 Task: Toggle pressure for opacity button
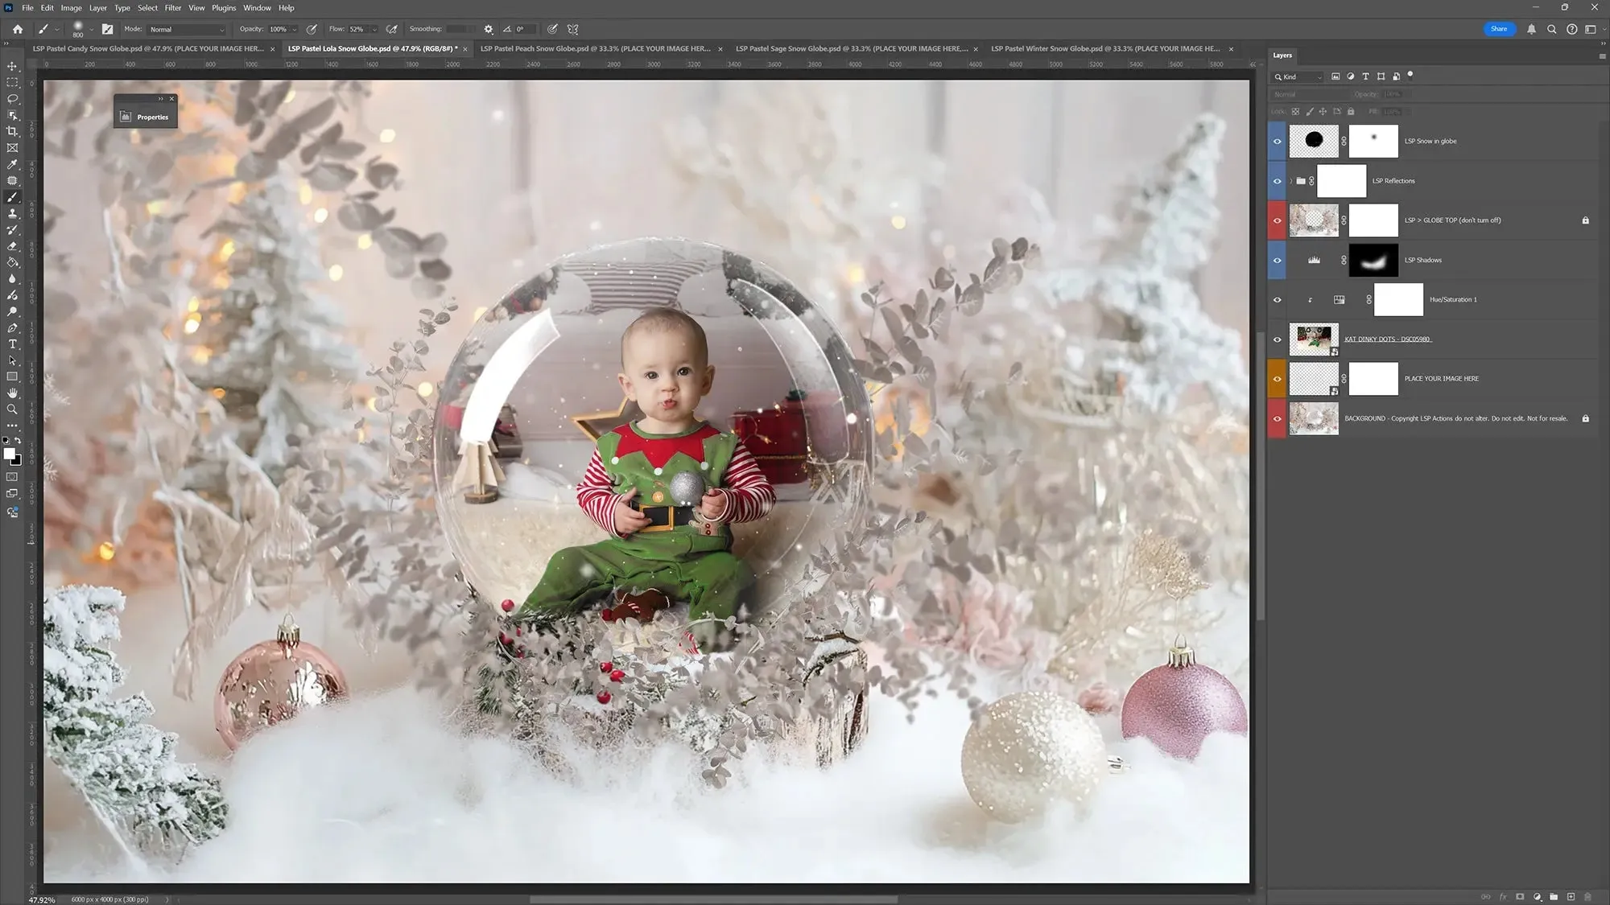312,29
